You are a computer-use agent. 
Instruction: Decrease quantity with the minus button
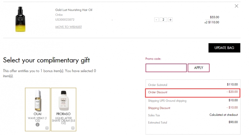(x=156, y=20)
